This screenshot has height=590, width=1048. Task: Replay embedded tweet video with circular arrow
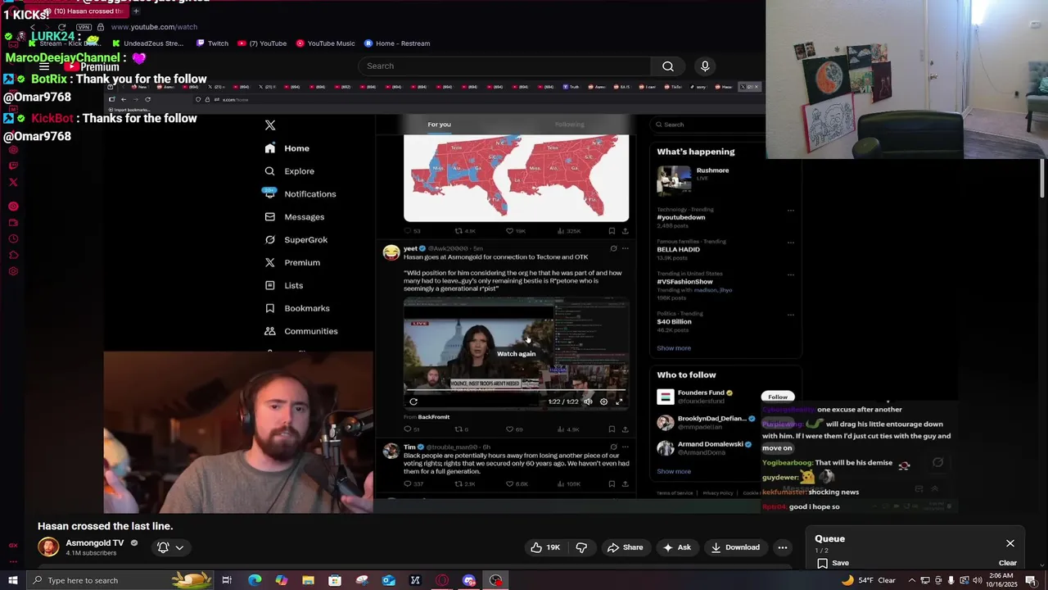click(x=413, y=402)
